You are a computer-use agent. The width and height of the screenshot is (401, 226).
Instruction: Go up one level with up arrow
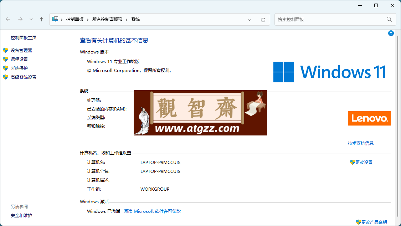(x=41, y=20)
